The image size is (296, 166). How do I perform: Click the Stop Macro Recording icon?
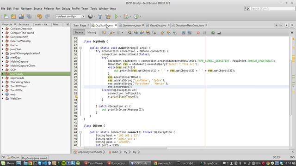pos(204,33)
